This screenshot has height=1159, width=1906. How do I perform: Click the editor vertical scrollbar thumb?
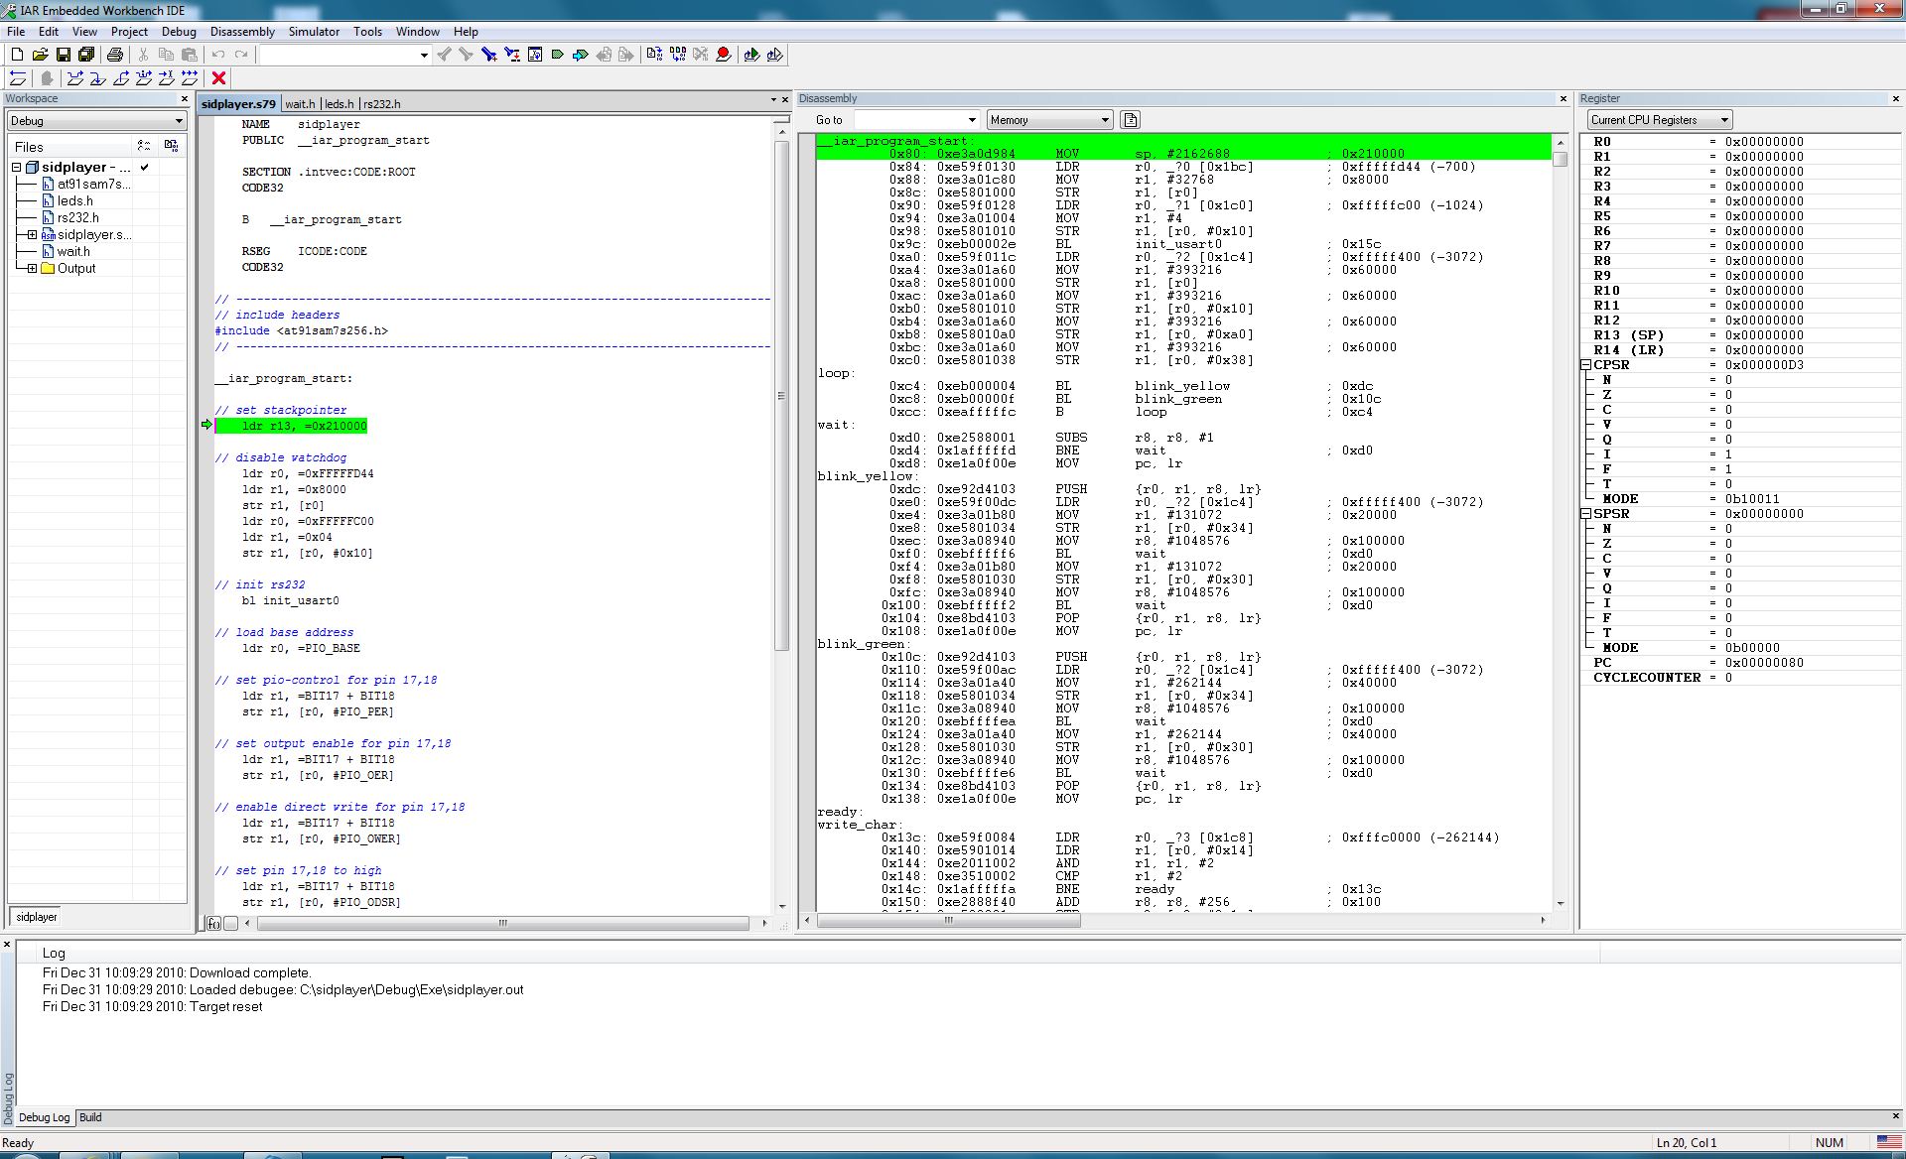click(781, 395)
